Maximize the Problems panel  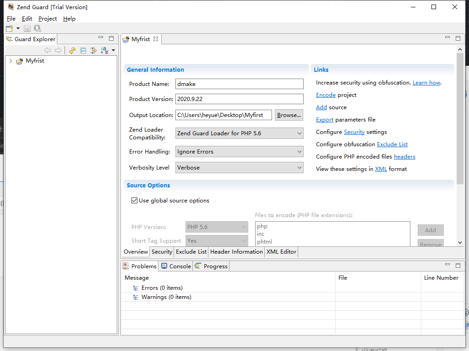(458, 265)
